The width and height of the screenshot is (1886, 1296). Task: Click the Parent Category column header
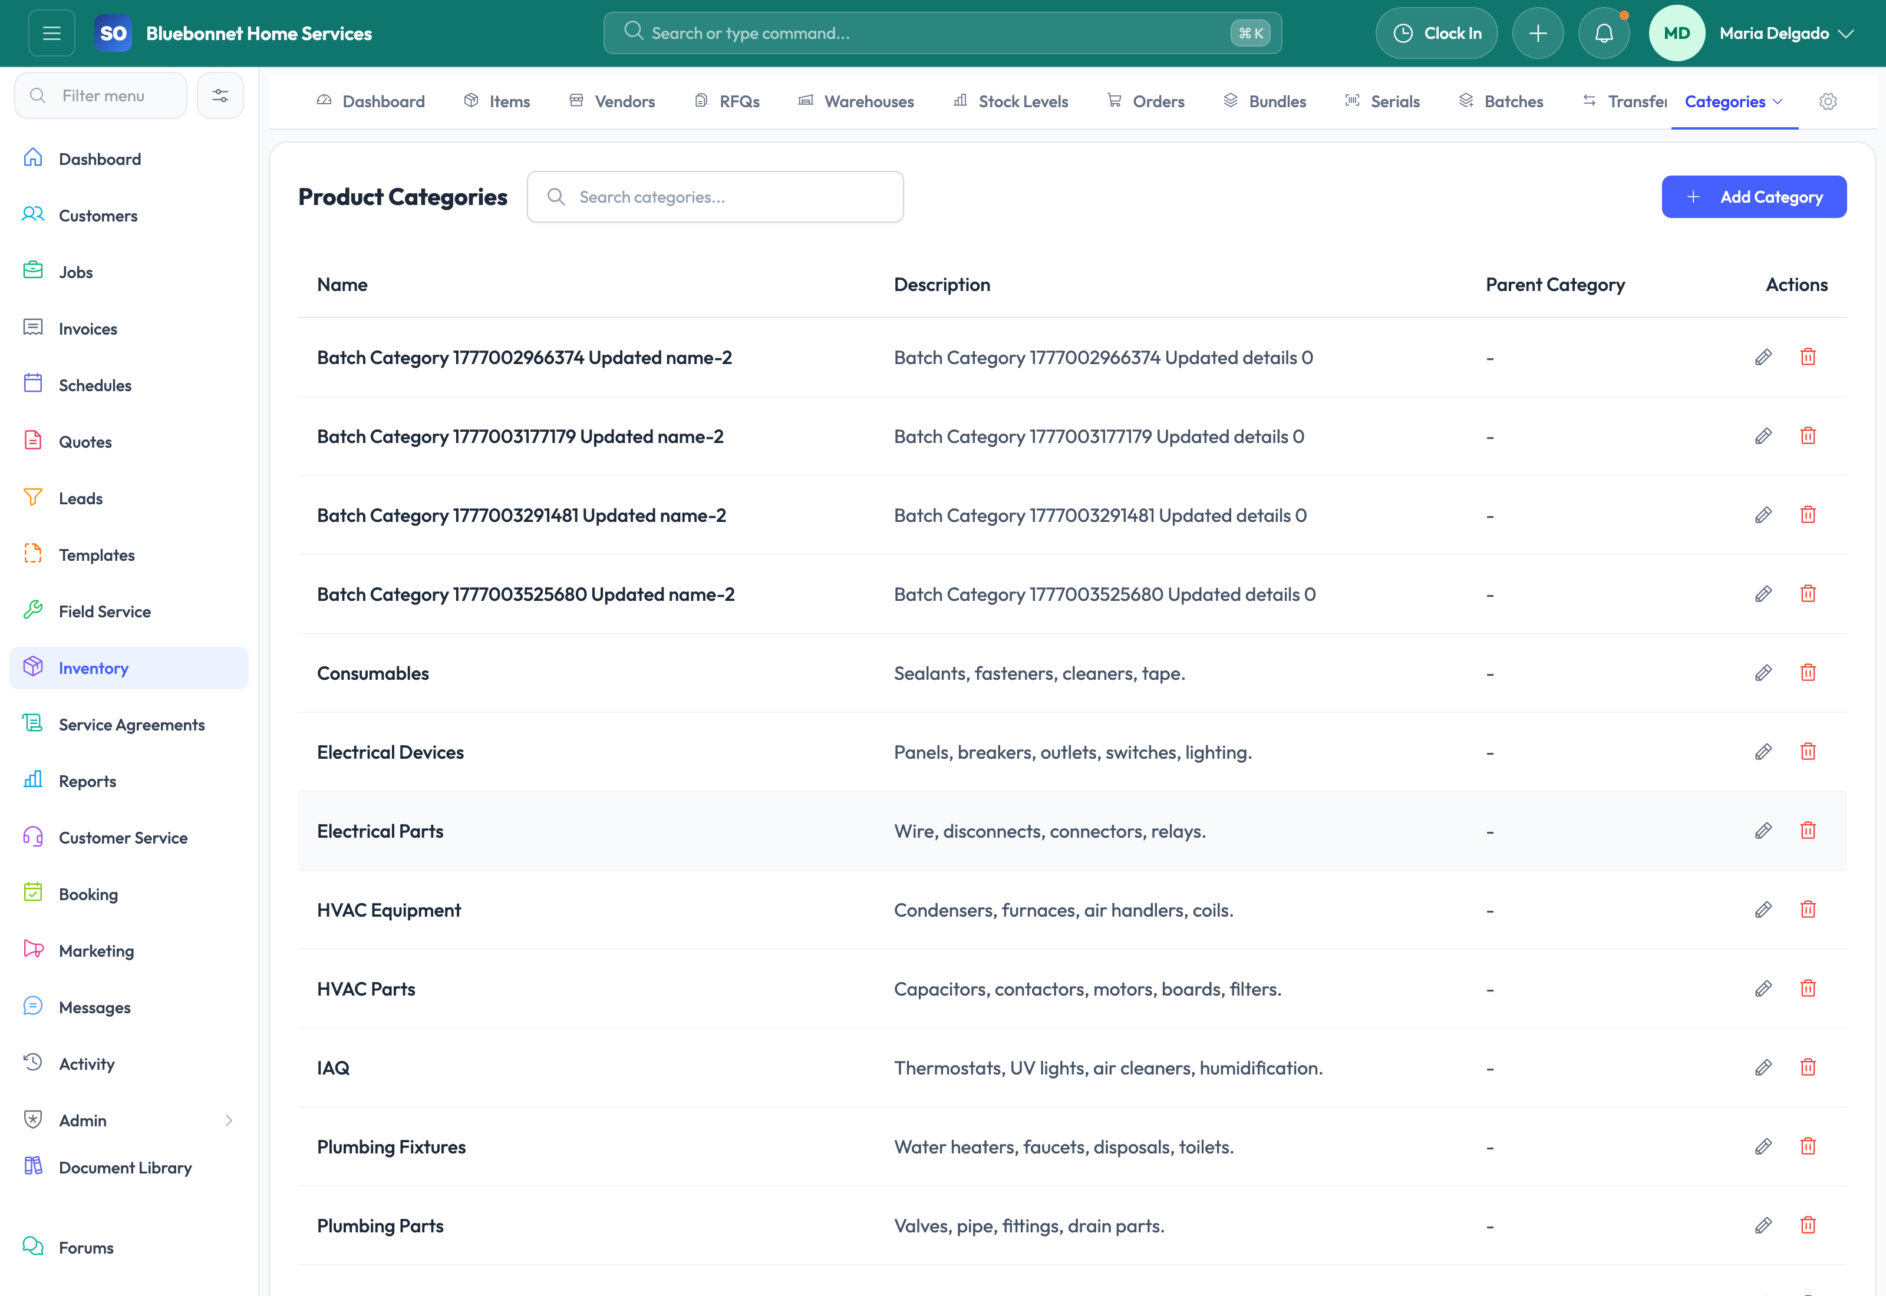[x=1555, y=285]
